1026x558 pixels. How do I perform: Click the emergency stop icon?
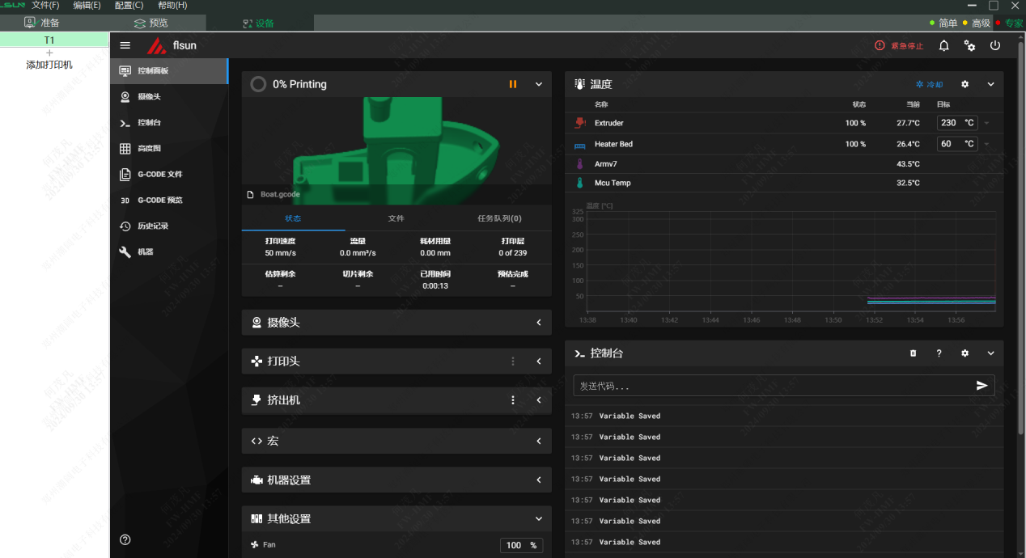[880, 46]
